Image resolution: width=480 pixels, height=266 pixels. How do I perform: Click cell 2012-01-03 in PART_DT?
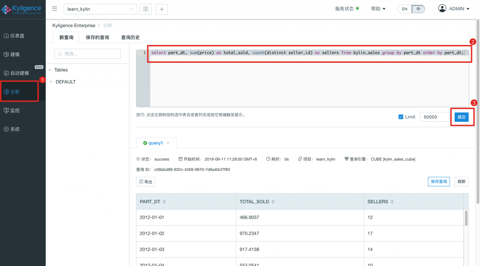[152, 249]
